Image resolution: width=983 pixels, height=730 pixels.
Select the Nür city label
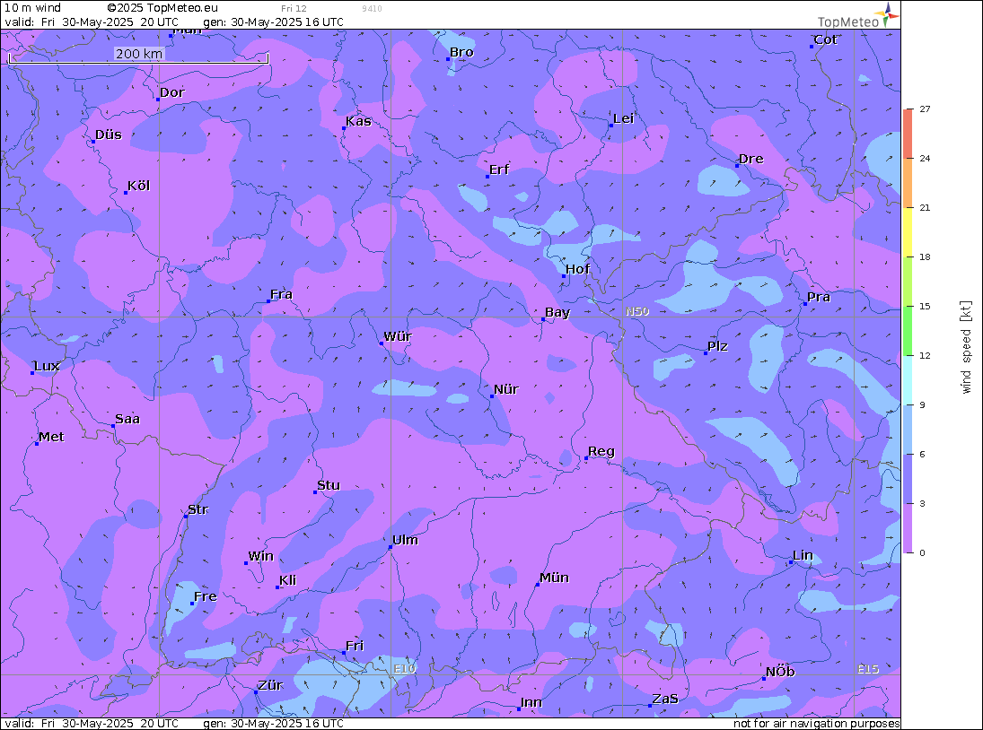click(506, 389)
